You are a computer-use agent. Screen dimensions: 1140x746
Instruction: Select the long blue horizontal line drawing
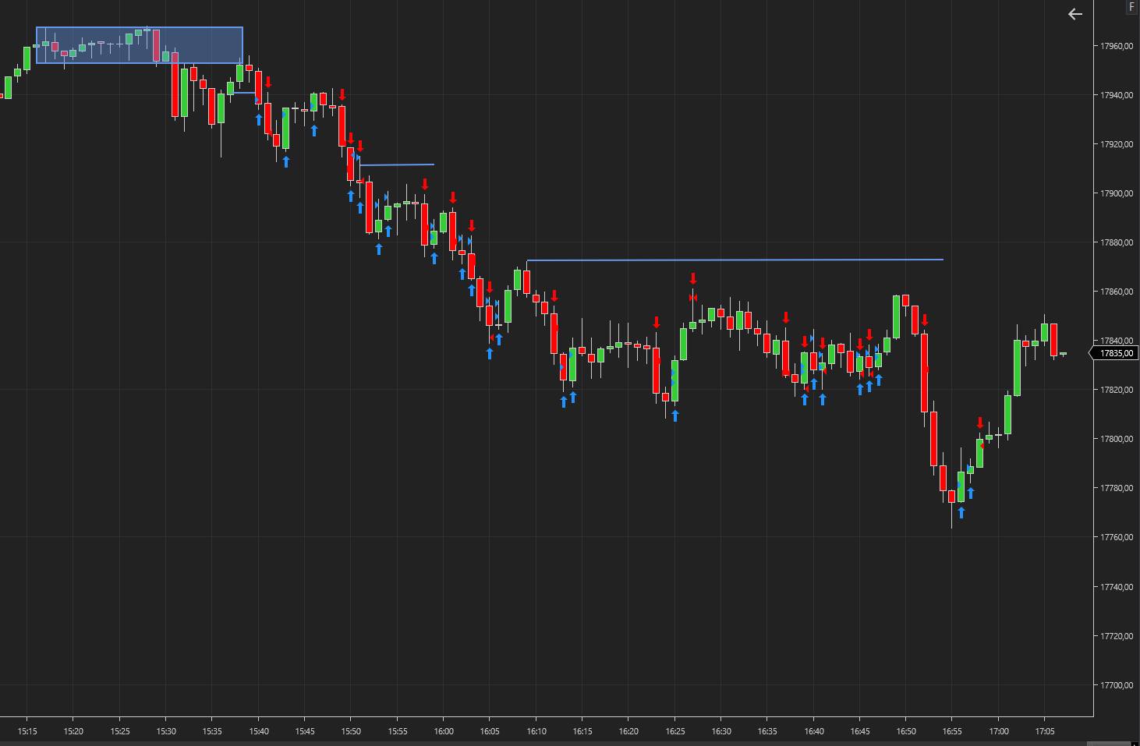click(735, 260)
